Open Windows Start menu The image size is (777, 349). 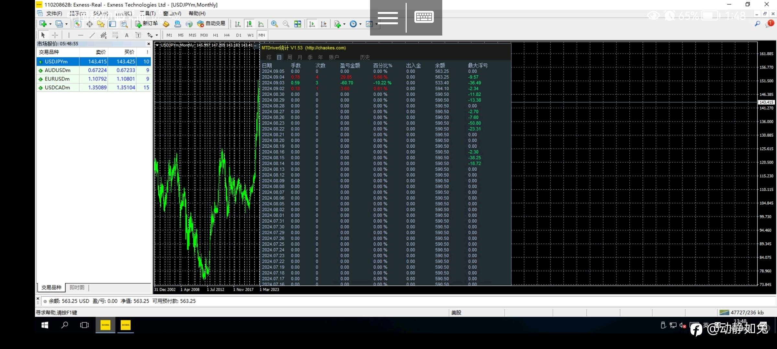[x=45, y=325]
